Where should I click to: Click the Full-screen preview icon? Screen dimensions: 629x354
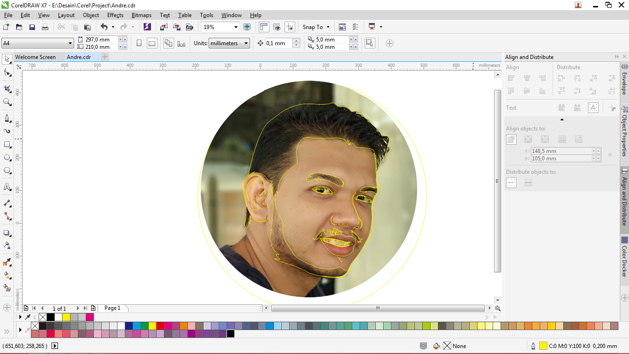point(247,27)
